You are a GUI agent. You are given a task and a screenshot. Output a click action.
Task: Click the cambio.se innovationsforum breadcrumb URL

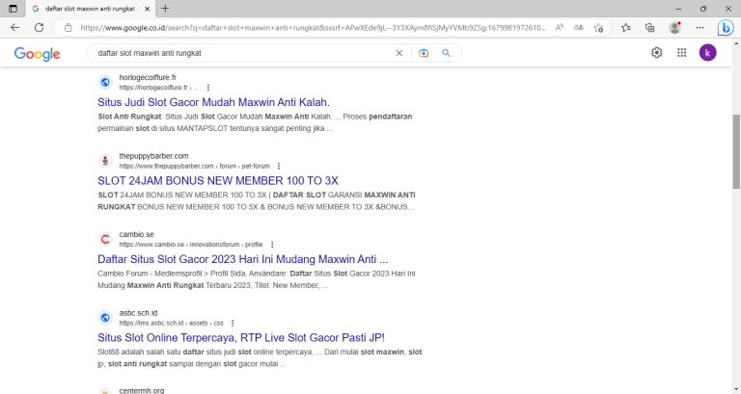pyautogui.click(x=191, y=245)
